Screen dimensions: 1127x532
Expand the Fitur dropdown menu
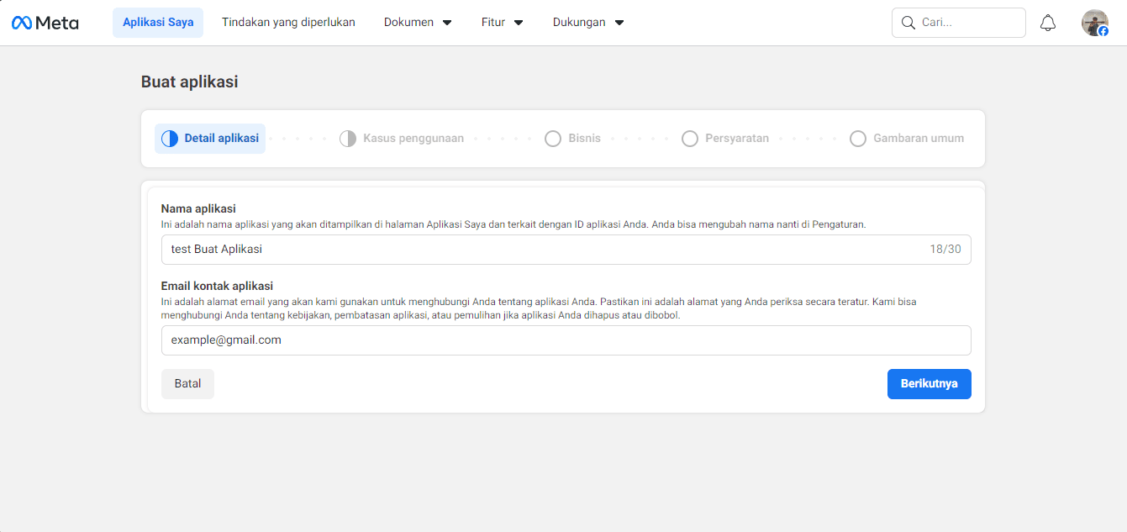coord(503,23)
